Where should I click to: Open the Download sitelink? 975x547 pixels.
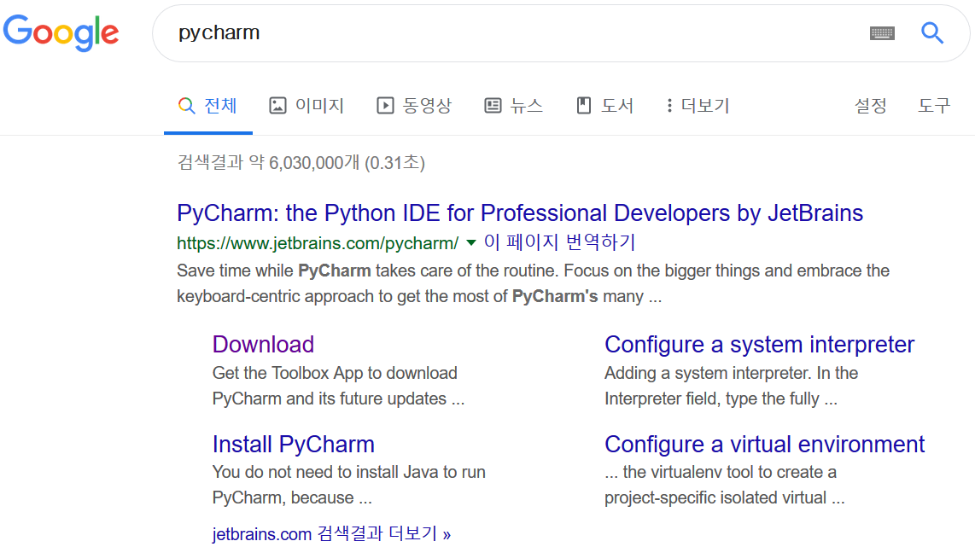(263, 345)
